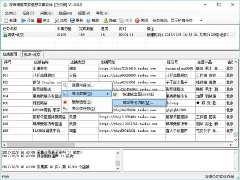This screenshot has height=180, width=240.
Task: Choose 删除选定(D) from context menu
Action: click(87, 102)
